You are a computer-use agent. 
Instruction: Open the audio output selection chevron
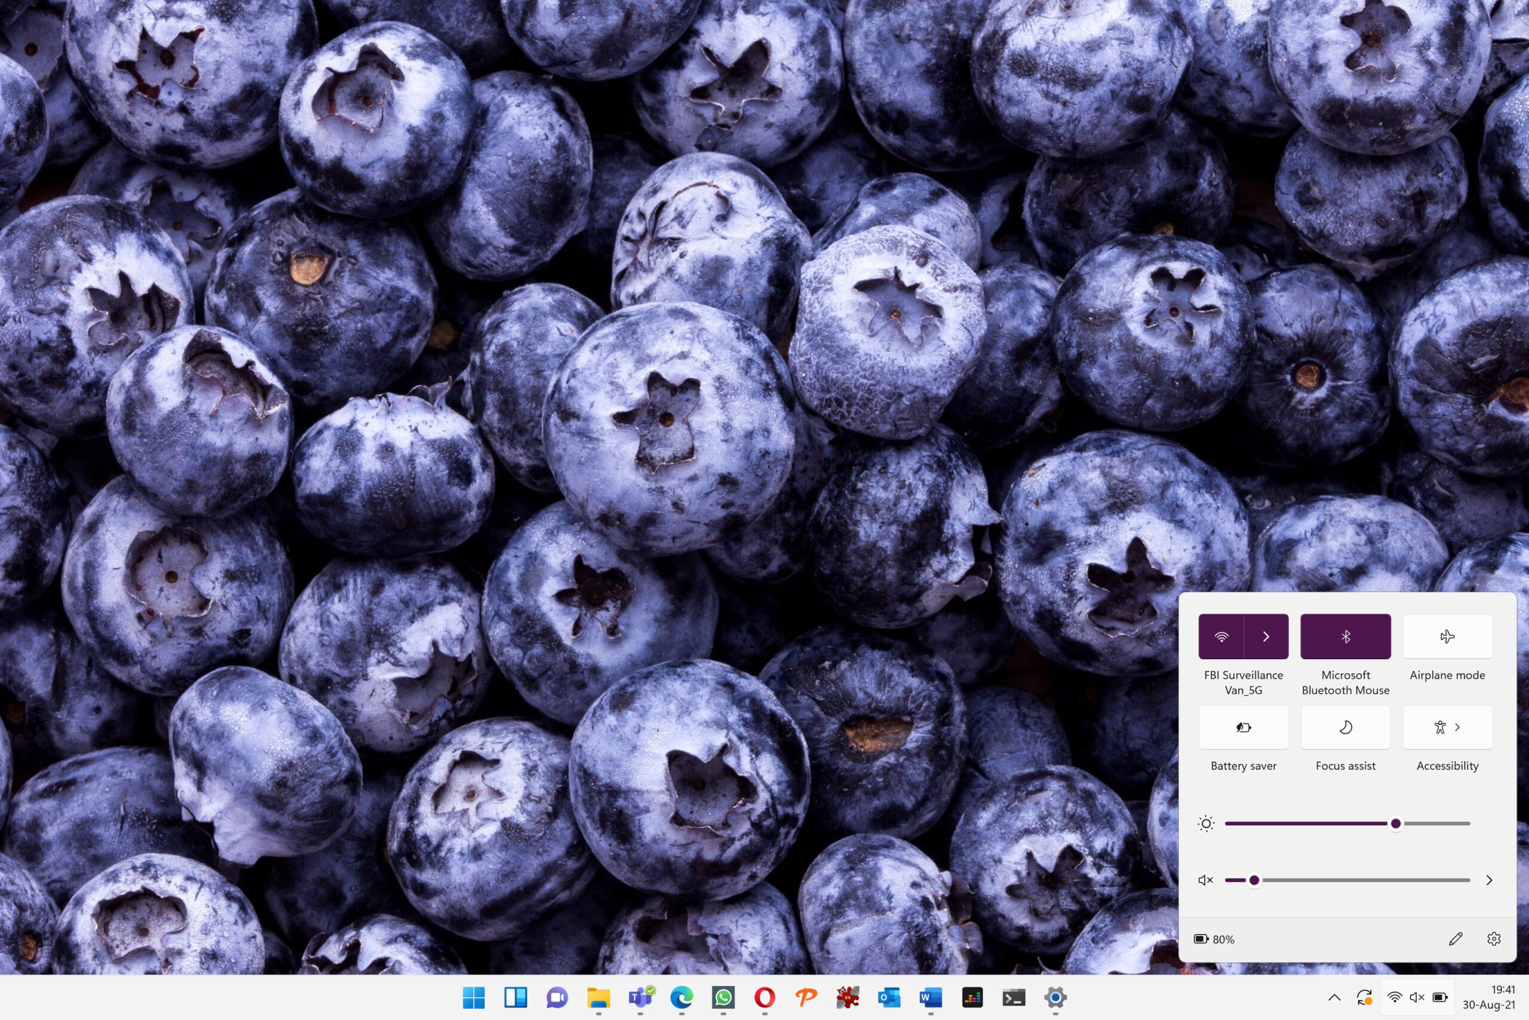[x=1489, y=880]
